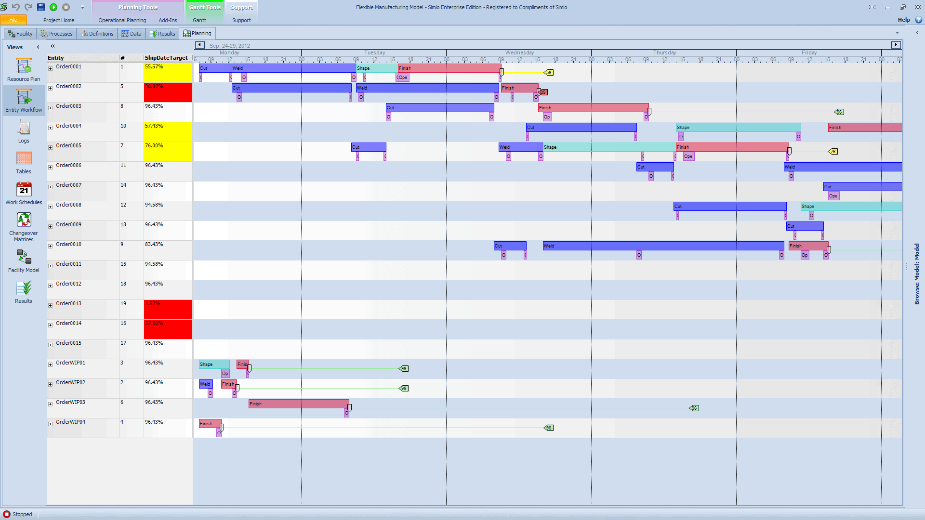Click the green Run button in toolbar
The height and width of the screenshot is (520, 925).
(x=53, y=7)
